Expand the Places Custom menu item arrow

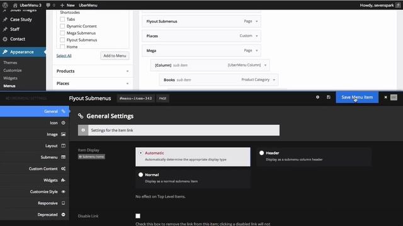(256, 36)
